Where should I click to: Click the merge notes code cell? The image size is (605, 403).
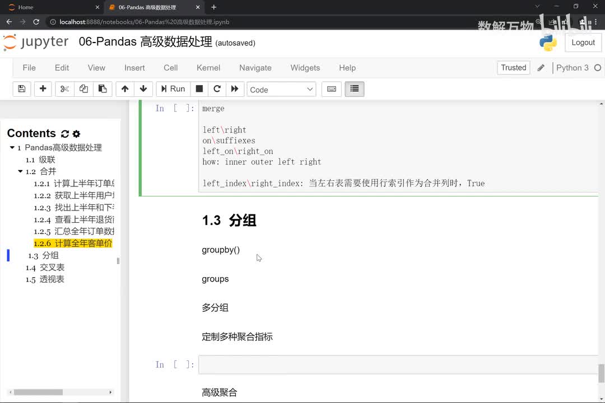(398, 146)
